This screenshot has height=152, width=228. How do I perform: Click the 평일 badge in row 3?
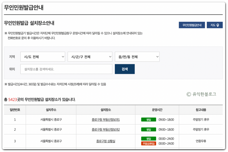pos(149,139)
